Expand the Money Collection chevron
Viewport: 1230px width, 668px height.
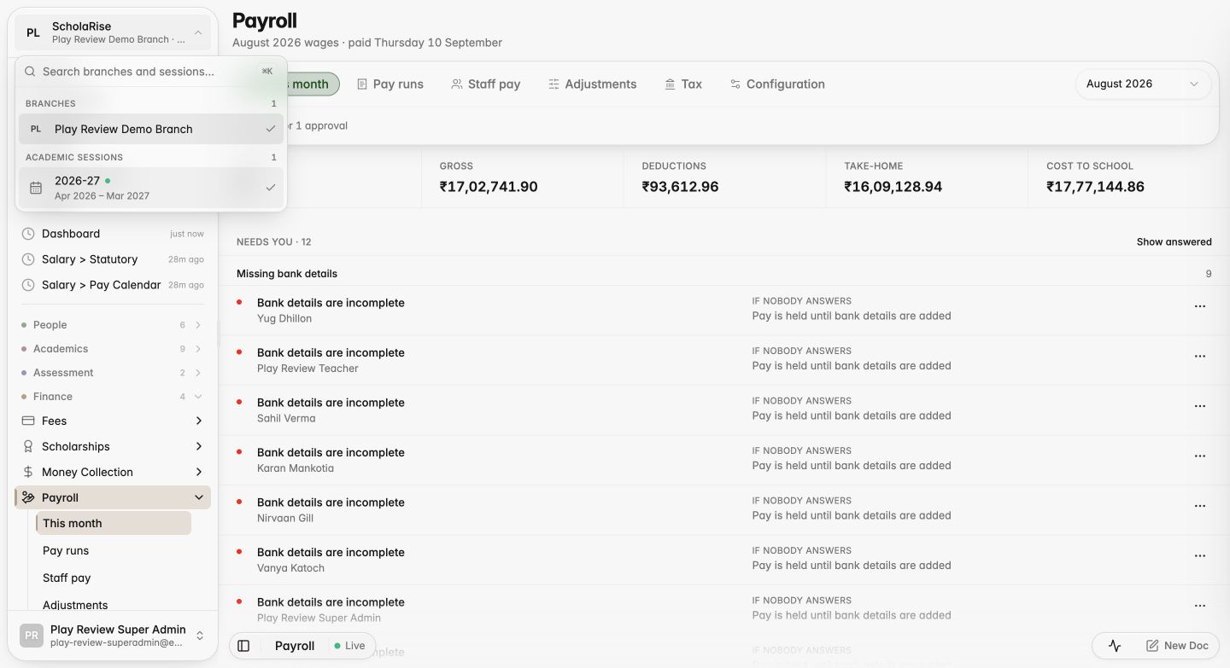pos(198,472)
